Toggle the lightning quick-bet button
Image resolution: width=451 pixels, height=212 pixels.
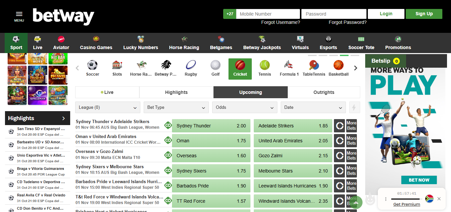[x=354, y=107]
